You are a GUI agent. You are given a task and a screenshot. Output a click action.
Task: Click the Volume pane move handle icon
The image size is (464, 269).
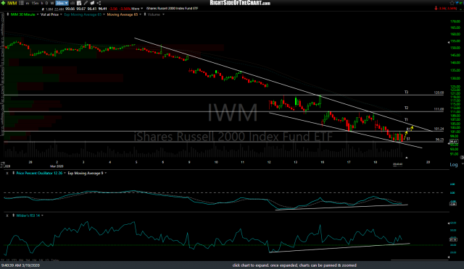tap(145, 14)
